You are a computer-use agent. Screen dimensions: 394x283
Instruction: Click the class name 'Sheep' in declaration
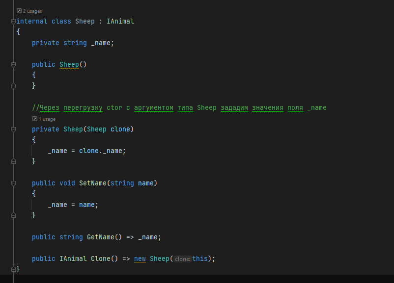(85, 21)
